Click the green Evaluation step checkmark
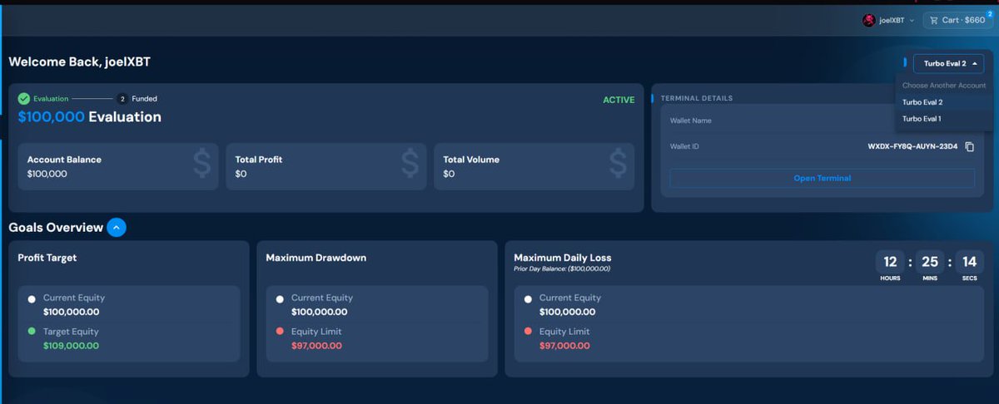 pyautogui.click(x=24, y=99)
